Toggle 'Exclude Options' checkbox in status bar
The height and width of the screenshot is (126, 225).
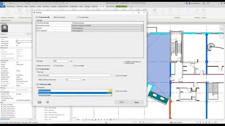click(x=171, y=122)
